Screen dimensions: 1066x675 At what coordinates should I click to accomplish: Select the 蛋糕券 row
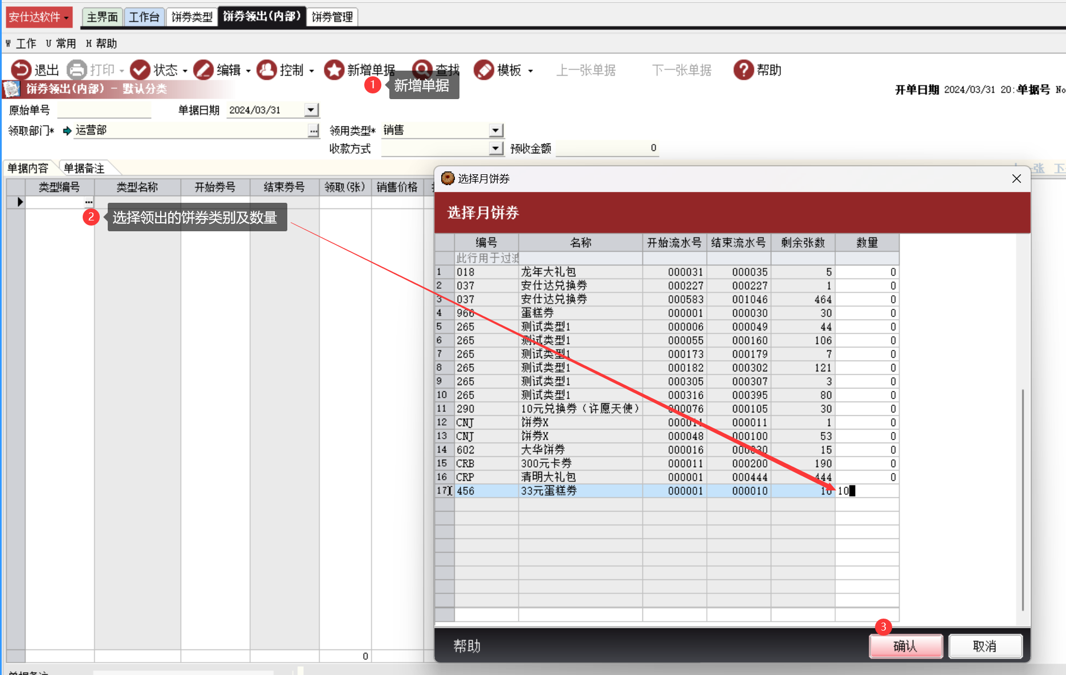coord(667,313)
